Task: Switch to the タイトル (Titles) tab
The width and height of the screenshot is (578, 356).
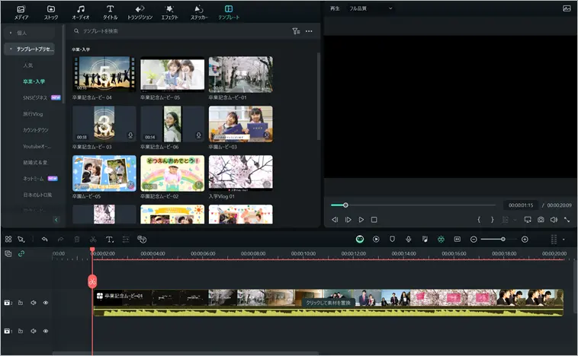Action: 110,12
